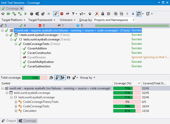Collapse the CodeCoverageTests node in test tree
This screenshot has width=170, height=124.
coord(16,44)
